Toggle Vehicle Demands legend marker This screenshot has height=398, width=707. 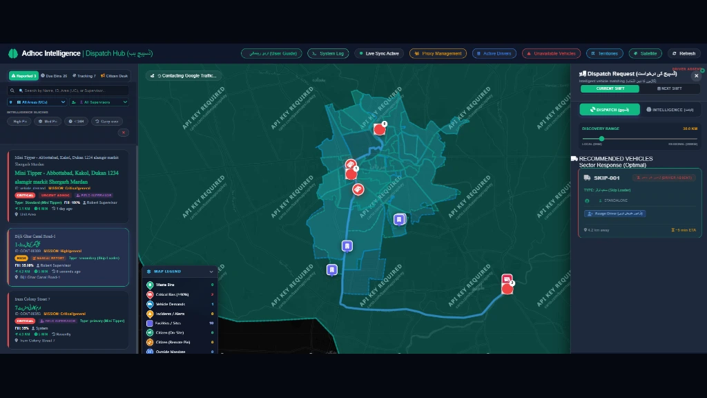pyautogui.click(x=150, y=304)
